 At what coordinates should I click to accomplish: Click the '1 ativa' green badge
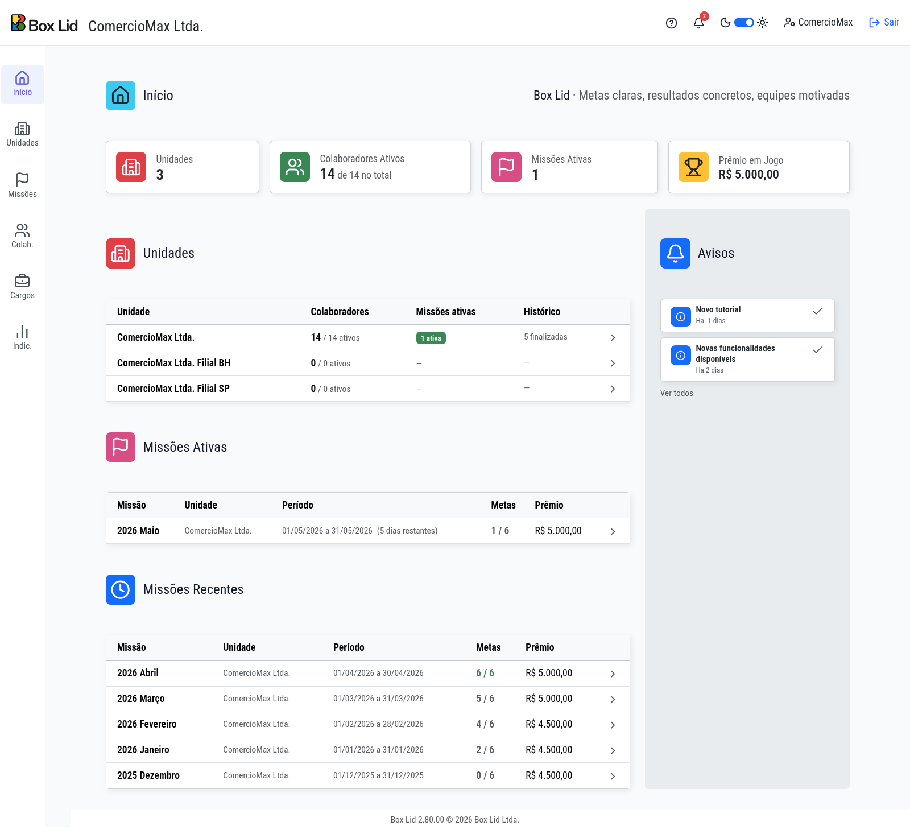click(x=431, y=338)
